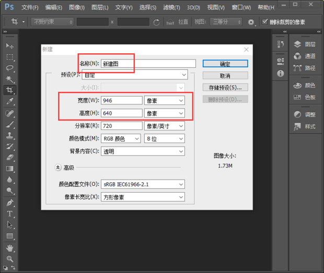Reset default foreground background colors

click(5, 268)
